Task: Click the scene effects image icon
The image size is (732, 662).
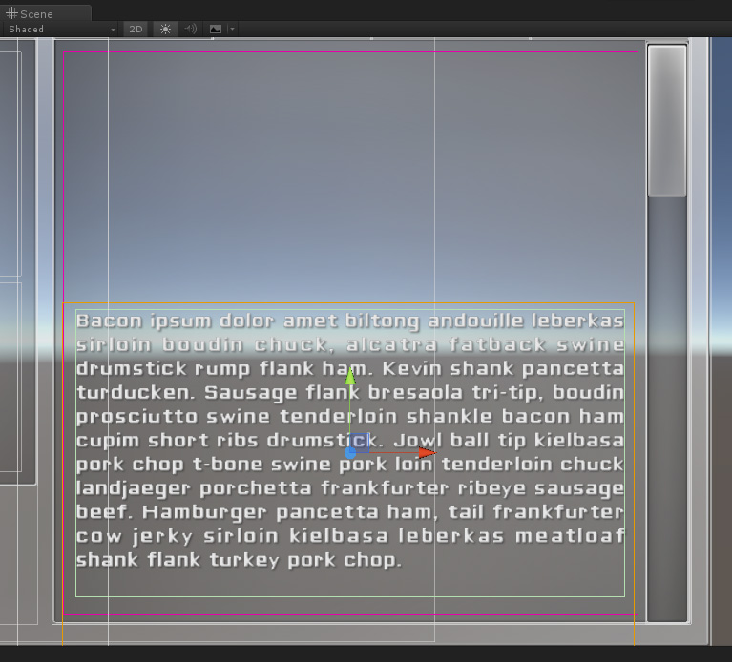Action: [216, 29]
